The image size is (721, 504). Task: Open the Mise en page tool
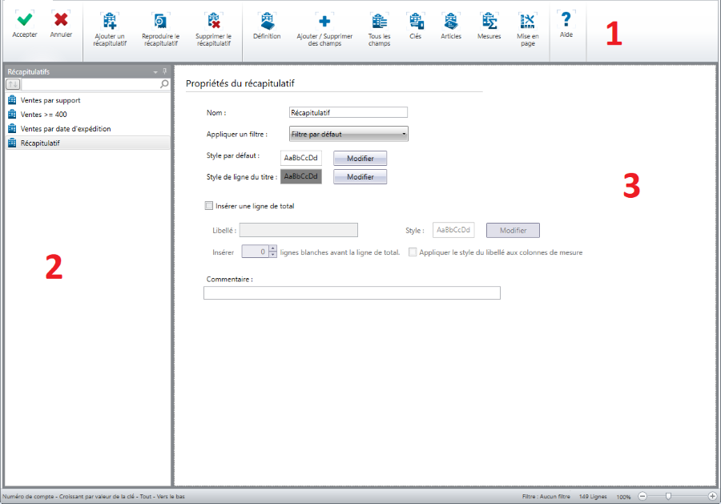pyautogui.click(x=527, y=21)
